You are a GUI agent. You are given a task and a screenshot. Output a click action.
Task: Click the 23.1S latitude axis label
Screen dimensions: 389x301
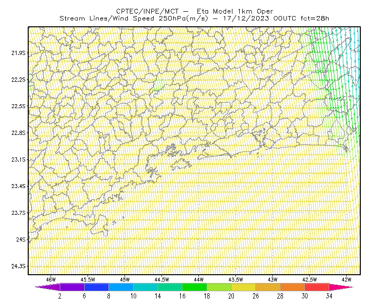[18, 159]
